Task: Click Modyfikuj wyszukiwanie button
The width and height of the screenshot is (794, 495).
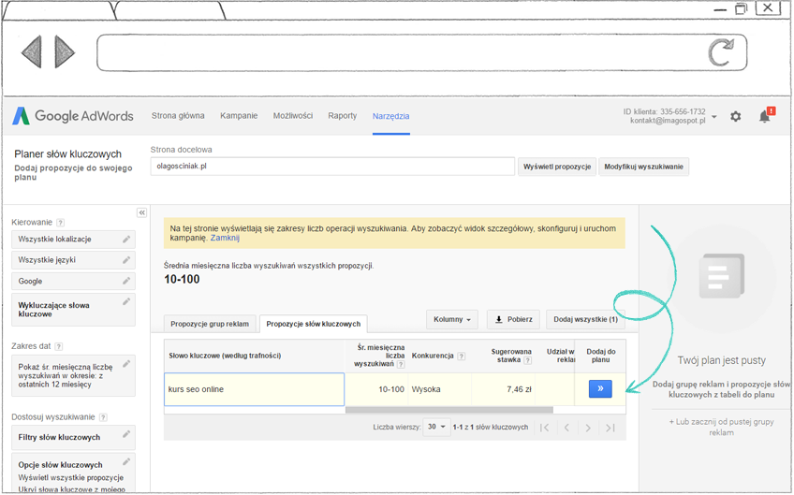Action: click(x=643, y=167)
